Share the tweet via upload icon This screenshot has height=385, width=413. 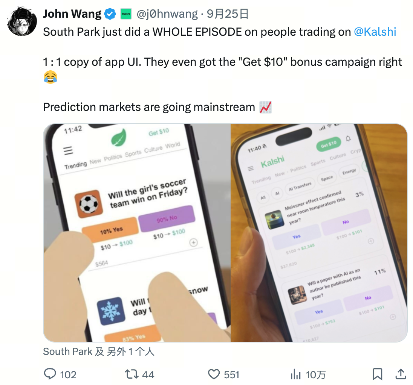(x=400, y=374)
